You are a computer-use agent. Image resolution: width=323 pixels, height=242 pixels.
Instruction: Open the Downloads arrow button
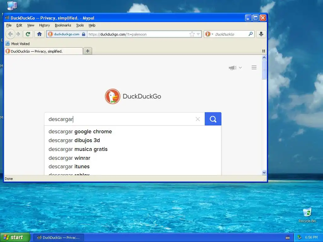click(x=261, y=34)
